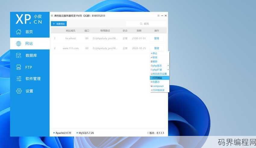Choose 修改 in the manage menu
The width and height of the screenshot is (256, 148).
160,57
